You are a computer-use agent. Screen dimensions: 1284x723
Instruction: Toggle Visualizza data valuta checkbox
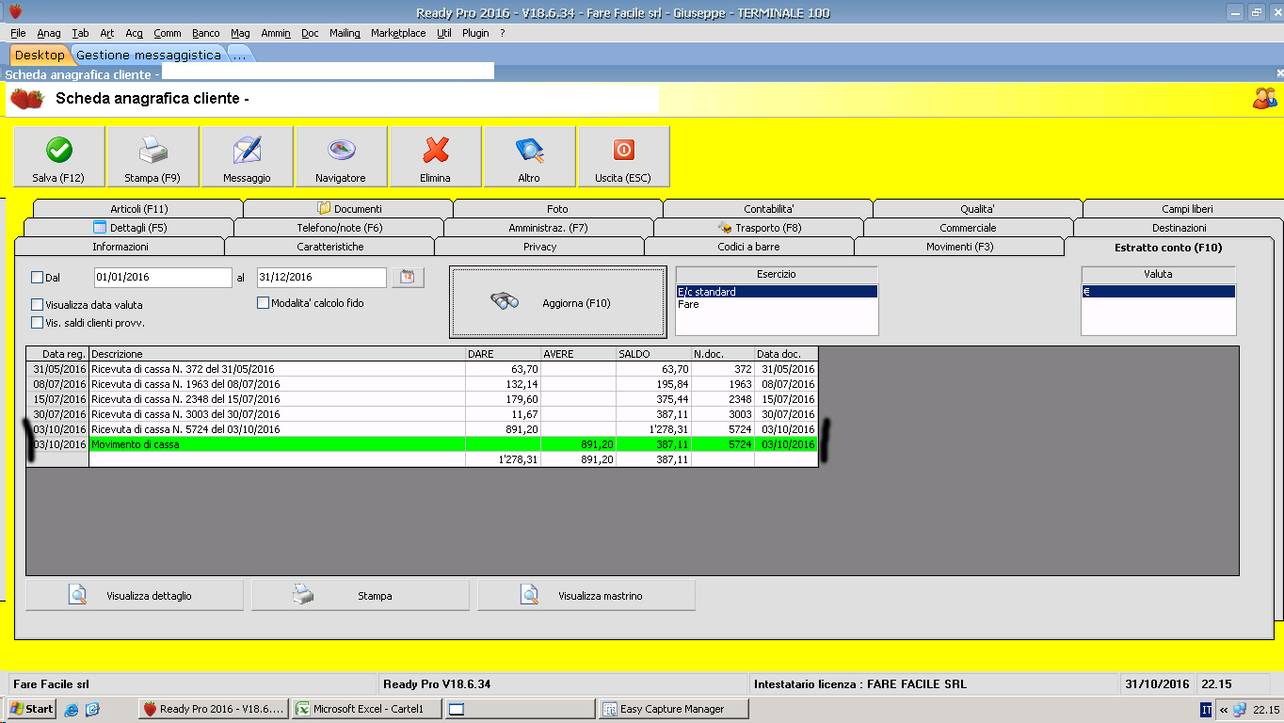[x=38, y=305]
